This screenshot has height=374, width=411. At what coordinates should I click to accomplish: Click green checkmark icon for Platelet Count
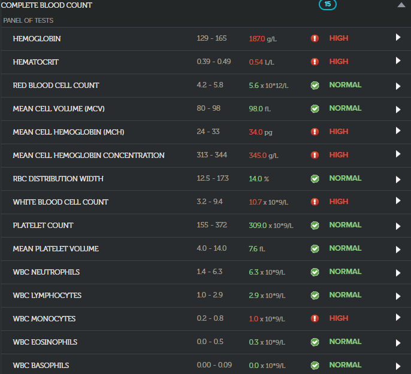pos(315,226)
